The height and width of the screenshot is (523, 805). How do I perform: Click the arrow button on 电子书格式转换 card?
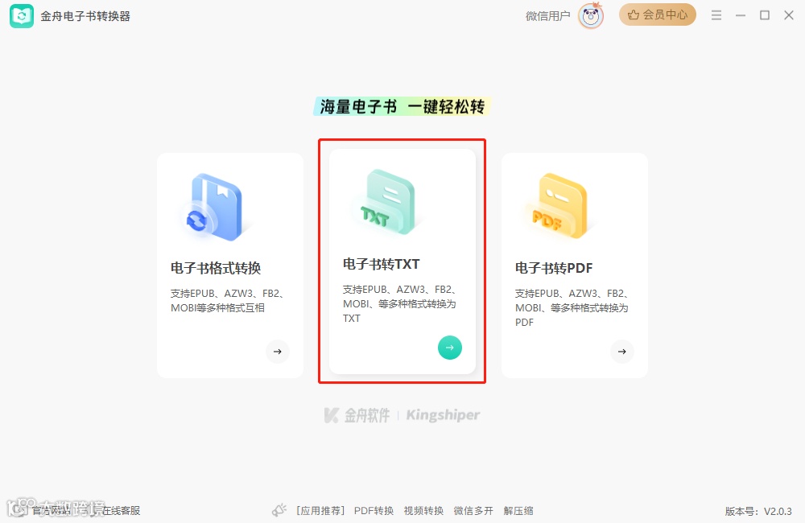click(278, 352)
